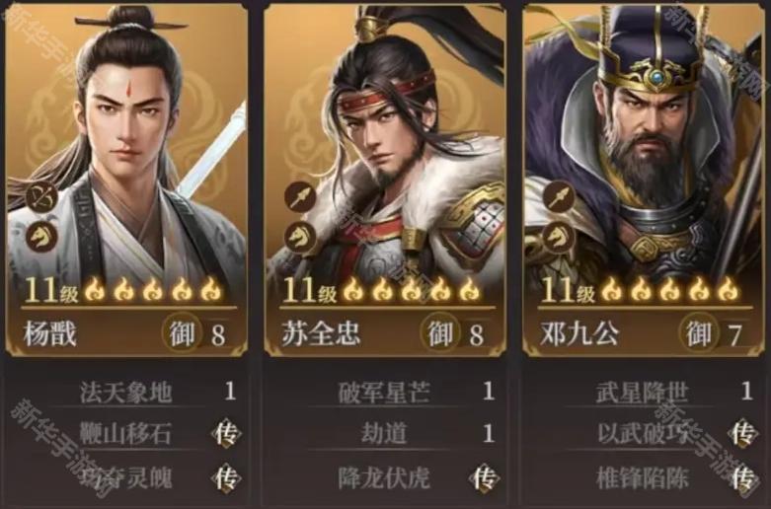Select the 法天象地 skill row
771x509 pixels.
point(143,392)
